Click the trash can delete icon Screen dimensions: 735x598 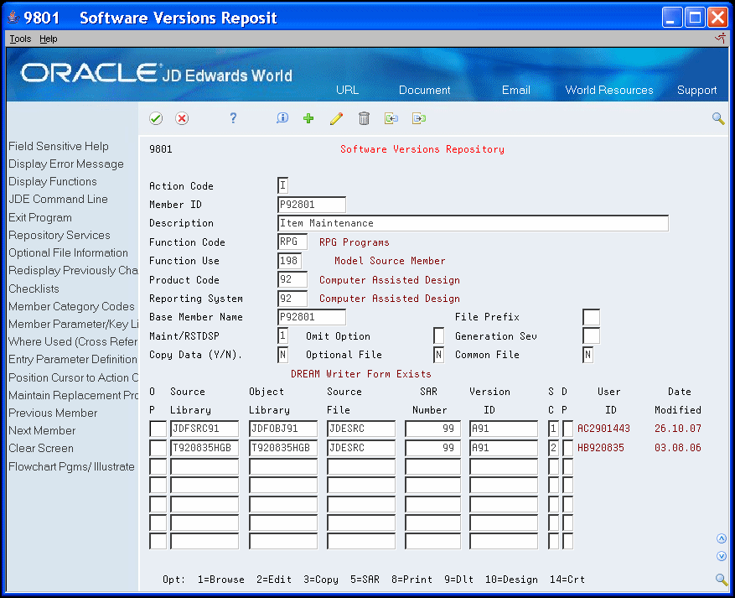(364, 118)
